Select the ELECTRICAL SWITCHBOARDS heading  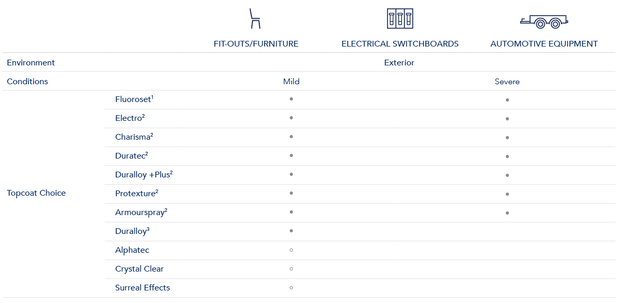(400, 44)
